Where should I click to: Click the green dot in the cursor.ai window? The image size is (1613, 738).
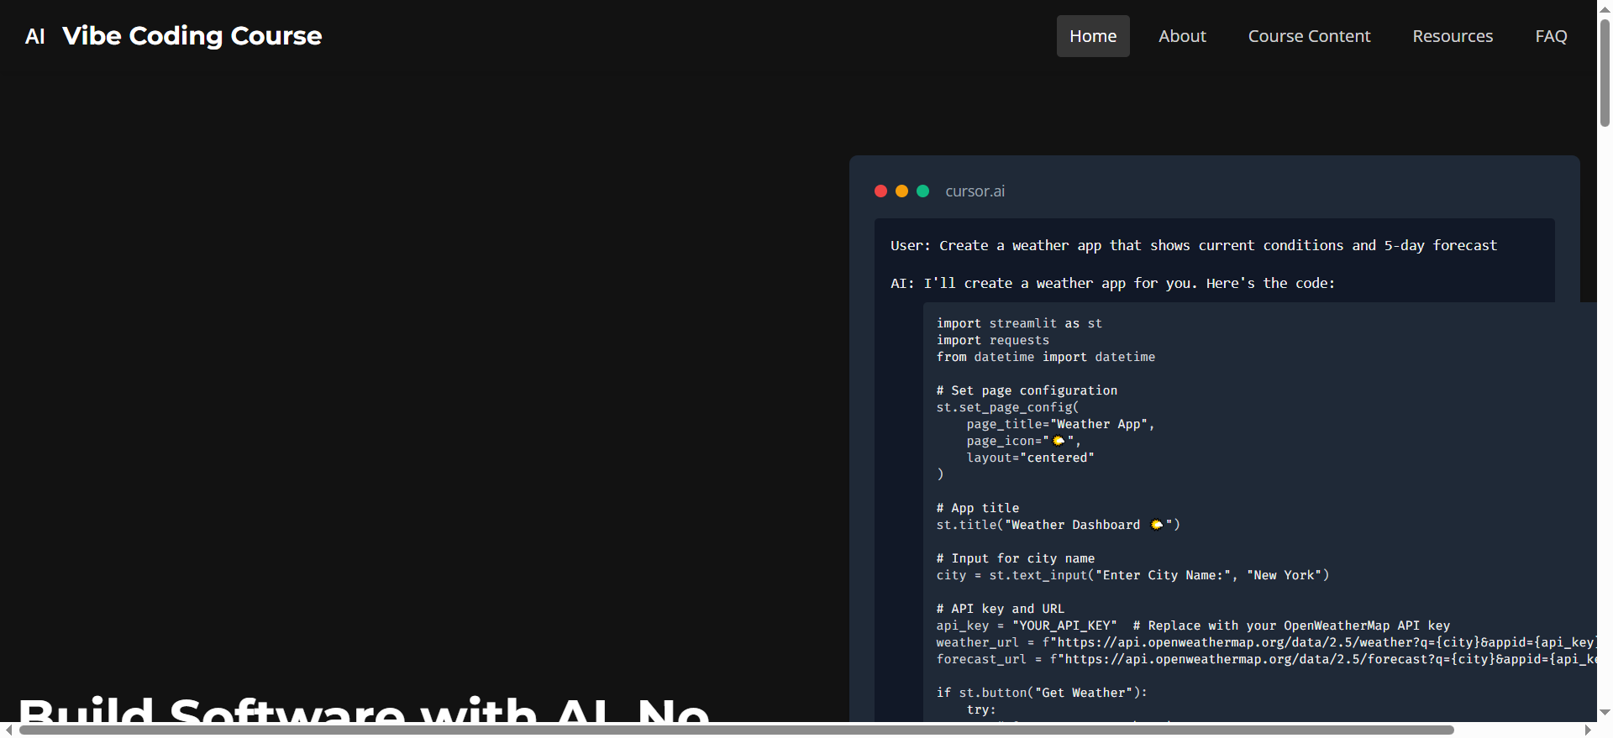click(922, 191)
